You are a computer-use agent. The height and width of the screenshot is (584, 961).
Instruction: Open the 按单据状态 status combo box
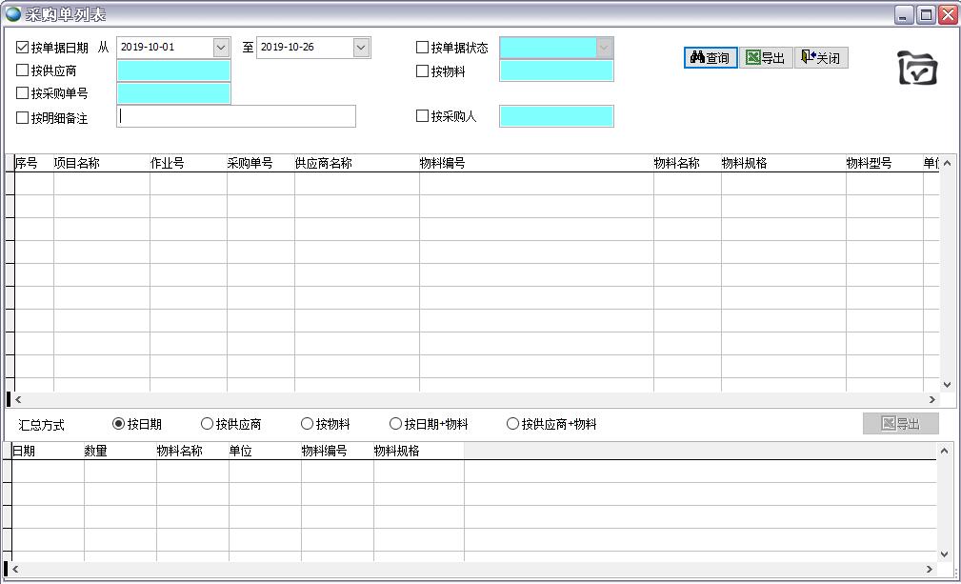tap(604, 48)
